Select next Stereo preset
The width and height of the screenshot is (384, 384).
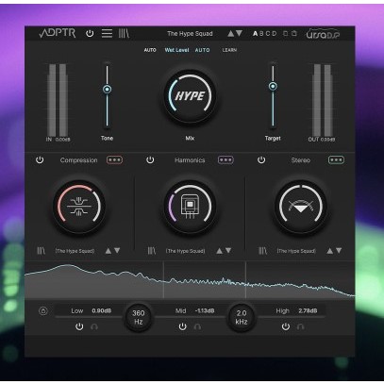pyautogui.click(x=339, y=251)
